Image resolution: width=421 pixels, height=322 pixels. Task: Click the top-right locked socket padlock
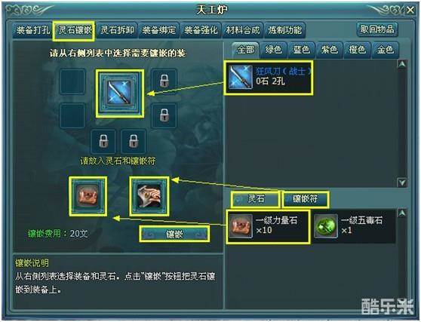point(164,81)
